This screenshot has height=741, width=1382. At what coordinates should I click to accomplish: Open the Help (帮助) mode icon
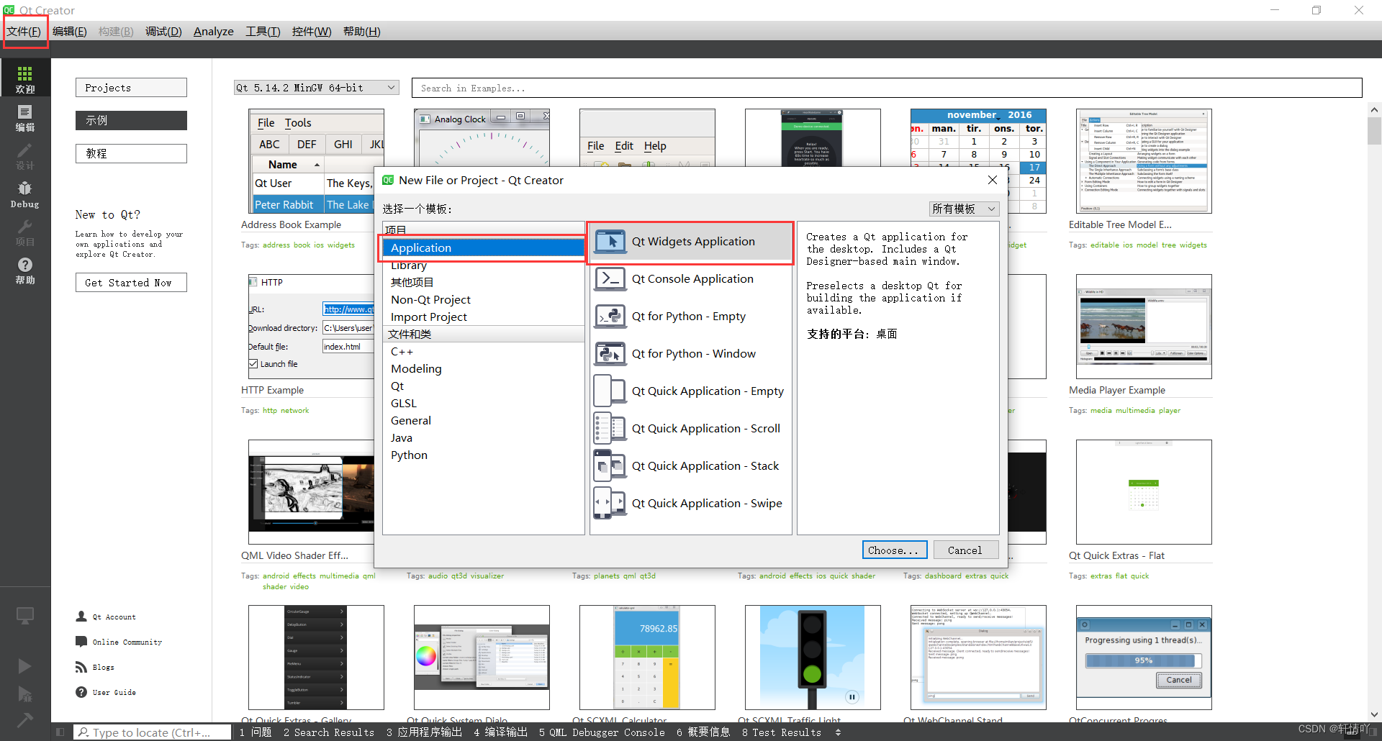[24, 271]
